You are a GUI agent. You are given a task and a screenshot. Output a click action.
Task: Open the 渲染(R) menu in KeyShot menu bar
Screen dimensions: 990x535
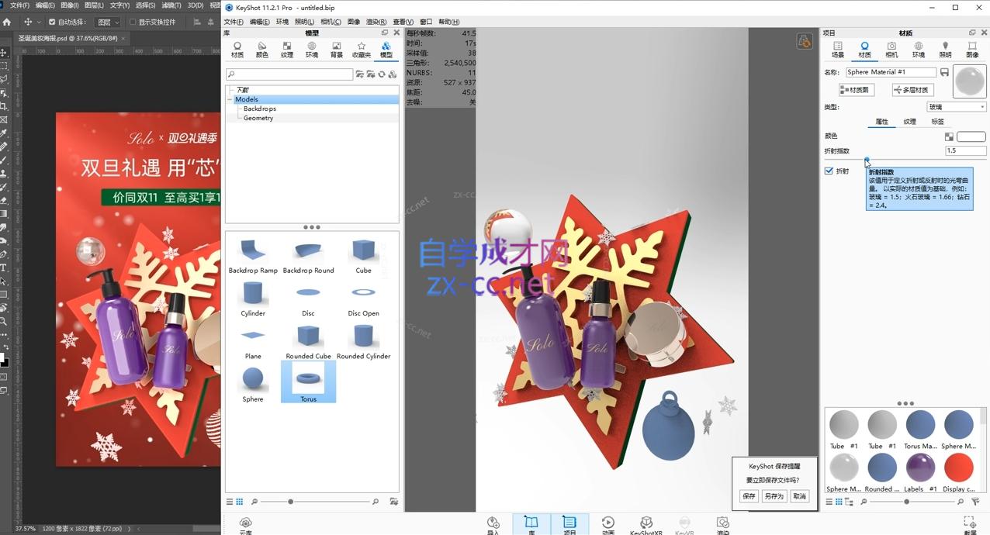tap(376, 22)
